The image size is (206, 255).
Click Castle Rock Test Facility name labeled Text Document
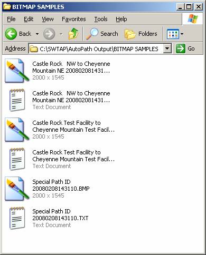[x=73, y=155]
